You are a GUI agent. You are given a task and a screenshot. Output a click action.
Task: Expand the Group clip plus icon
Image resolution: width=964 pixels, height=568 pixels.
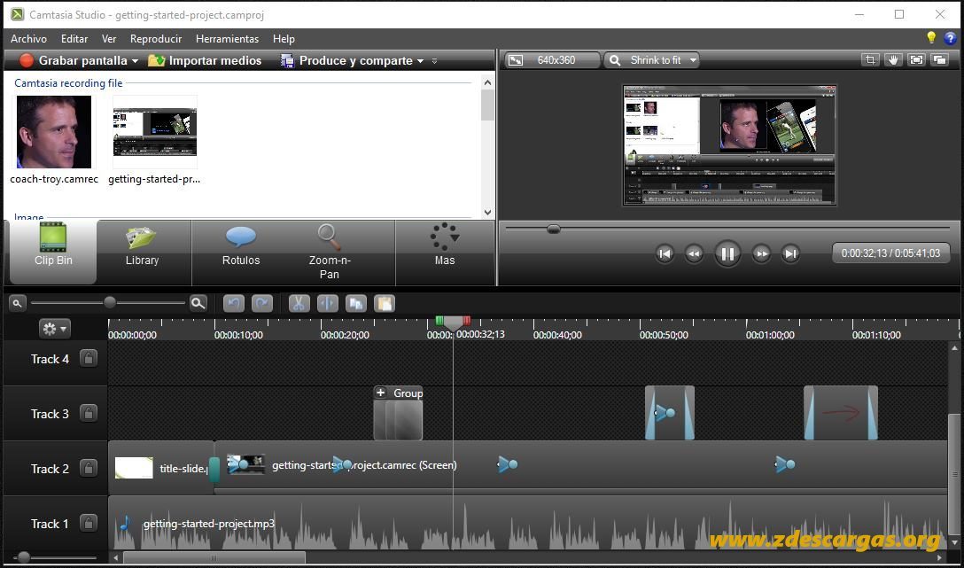(381, 393)
